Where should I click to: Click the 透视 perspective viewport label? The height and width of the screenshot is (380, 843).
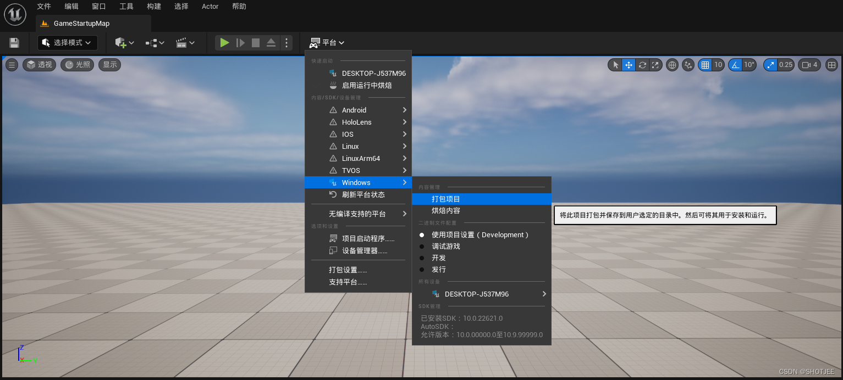point(39,65)
